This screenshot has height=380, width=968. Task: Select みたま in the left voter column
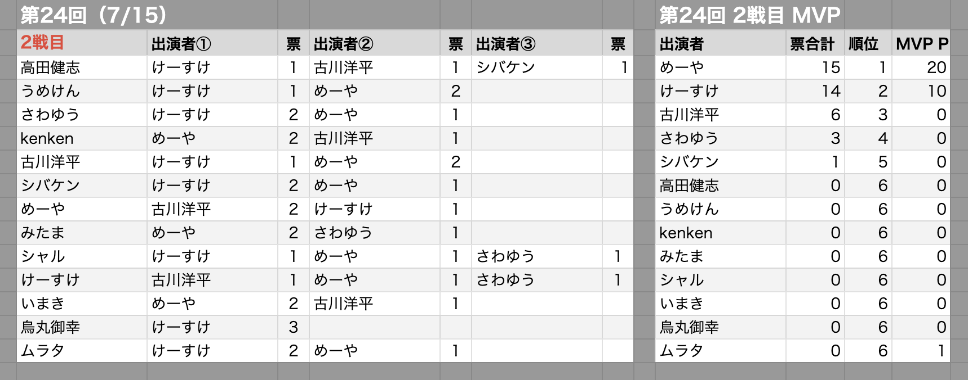click(x=82, y=233)
